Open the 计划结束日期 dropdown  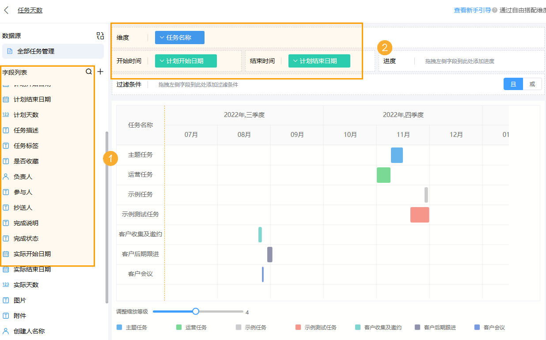coord(319,60)
